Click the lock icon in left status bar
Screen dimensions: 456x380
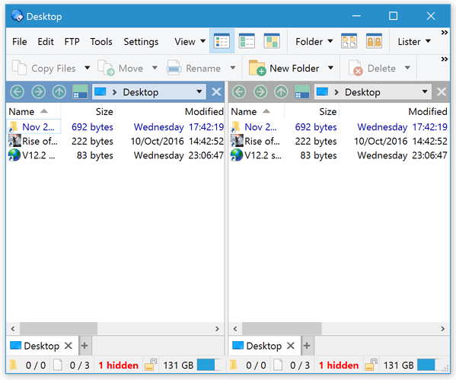(x=151, y=365)
